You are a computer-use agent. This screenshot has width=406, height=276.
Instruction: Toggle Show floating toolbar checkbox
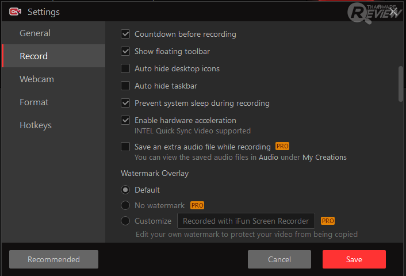125,51
